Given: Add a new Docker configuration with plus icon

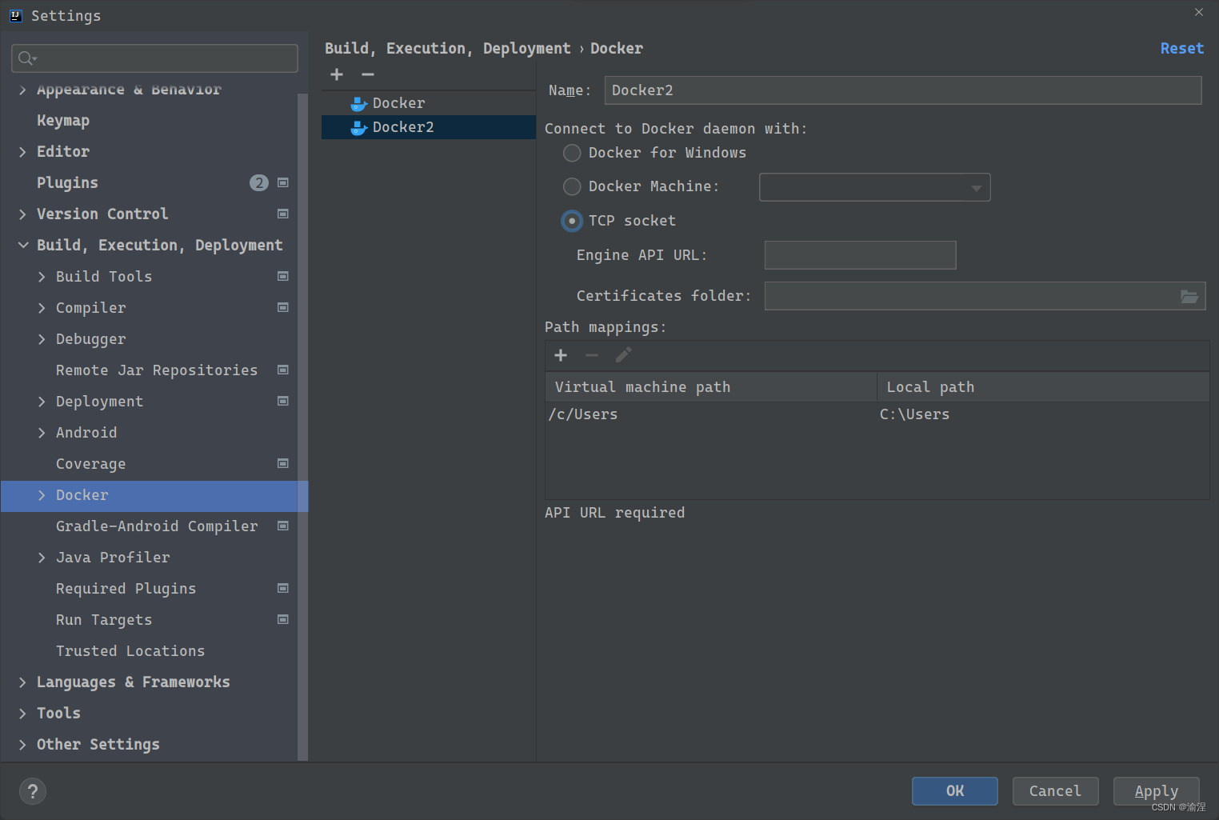Looking at the screenshot, I should (337, 74).
